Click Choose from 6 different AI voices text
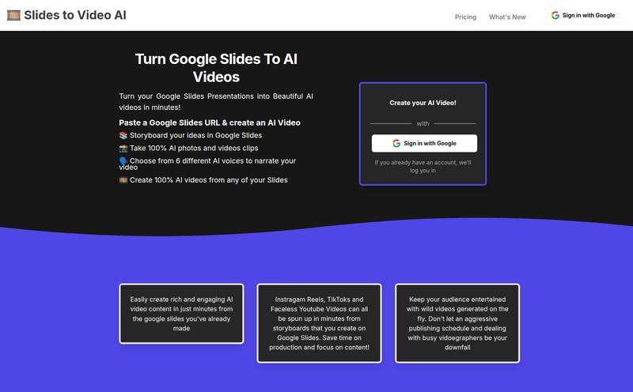633x392 pixels. click(x=207, y=164)
